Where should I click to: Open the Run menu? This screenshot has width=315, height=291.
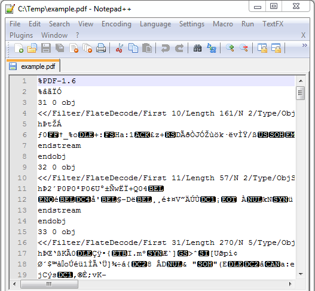coord(247,24)
